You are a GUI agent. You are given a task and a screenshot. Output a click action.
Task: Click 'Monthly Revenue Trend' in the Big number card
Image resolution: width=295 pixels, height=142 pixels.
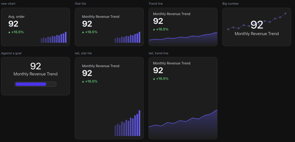pos(257,34)
